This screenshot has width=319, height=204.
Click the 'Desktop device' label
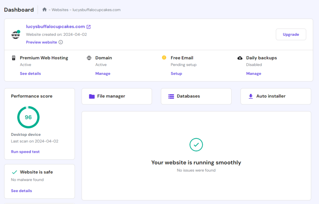point(26,135)
